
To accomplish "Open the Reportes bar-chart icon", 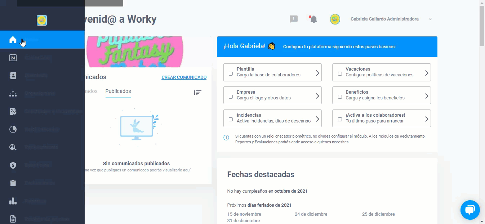I will 13,201.
